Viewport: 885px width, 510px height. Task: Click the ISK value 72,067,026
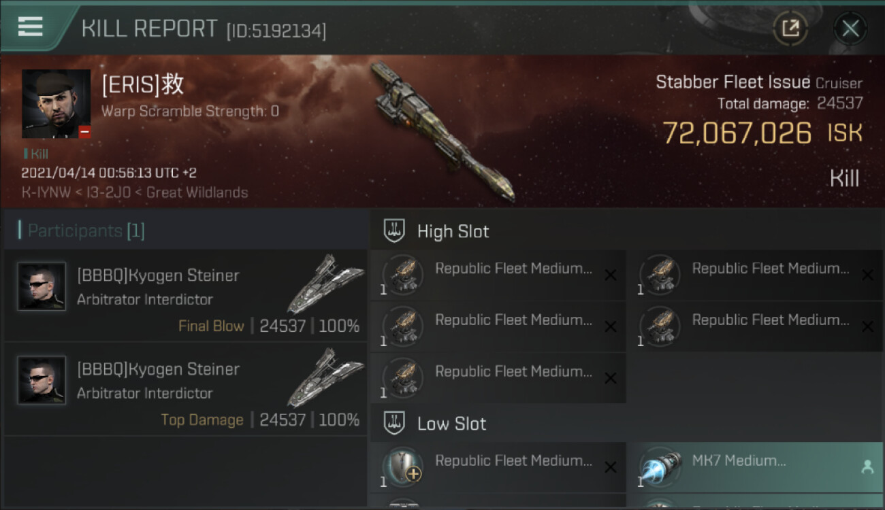point(737,133)
